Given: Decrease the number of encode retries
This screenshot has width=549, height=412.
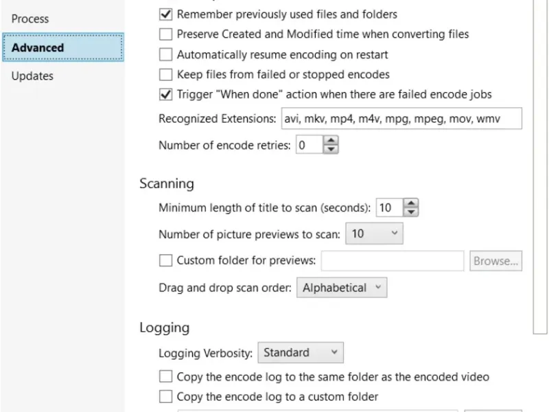Looking at the screenshot, I should click(x=331, y=149).
